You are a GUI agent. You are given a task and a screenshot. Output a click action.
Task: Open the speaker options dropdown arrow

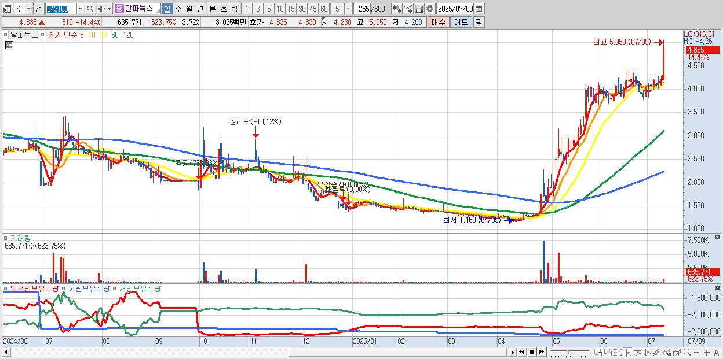tap(109, 9)
